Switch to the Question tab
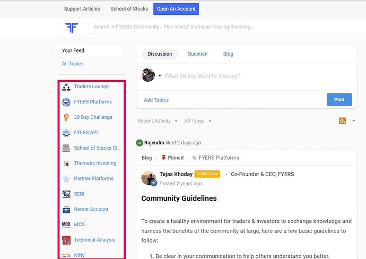366x259 pixels. pyautogui.click(x=197, y=54)
